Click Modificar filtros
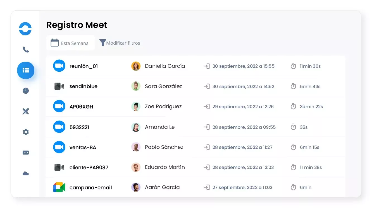The width and height of the screenshot is (372, 208). 120,43
